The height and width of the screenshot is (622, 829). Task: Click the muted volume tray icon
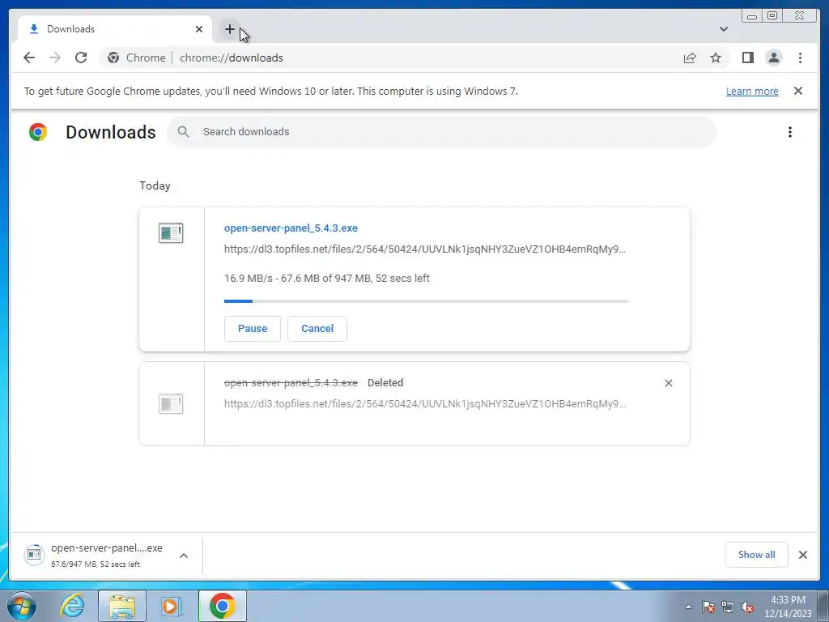coord(747,607)
